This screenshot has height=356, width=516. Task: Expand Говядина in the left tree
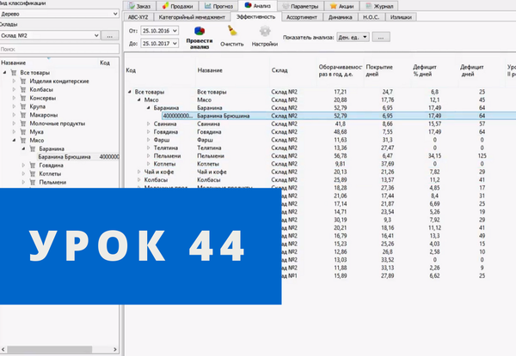(x=23, y=165)
